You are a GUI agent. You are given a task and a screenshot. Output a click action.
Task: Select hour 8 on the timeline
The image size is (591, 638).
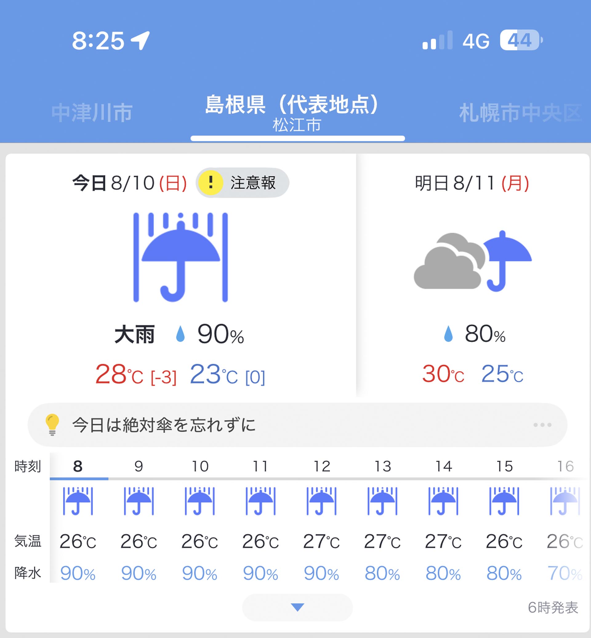tap(78, 466)
